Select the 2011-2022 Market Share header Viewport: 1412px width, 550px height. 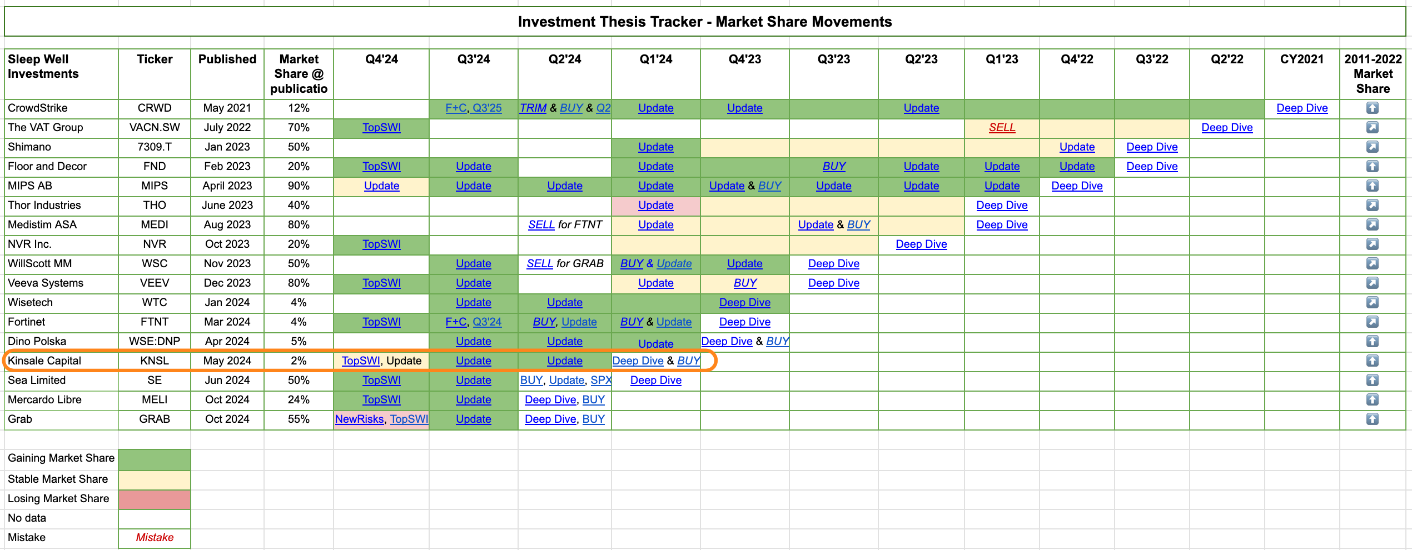pyautogui.click(x=1373, y=74)
